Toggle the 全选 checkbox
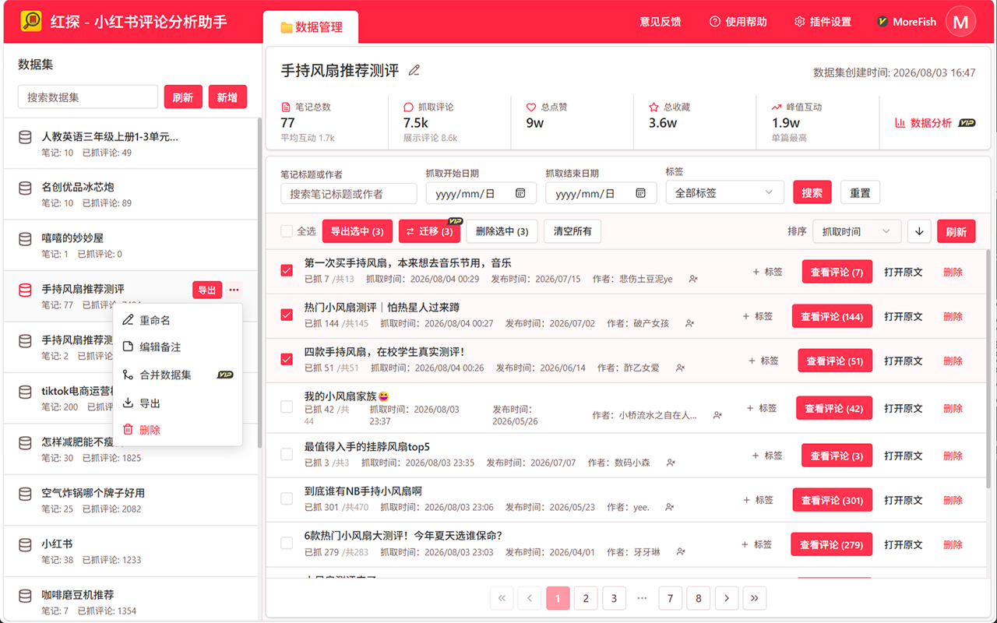The image size is (997, 623). point(287,231)
